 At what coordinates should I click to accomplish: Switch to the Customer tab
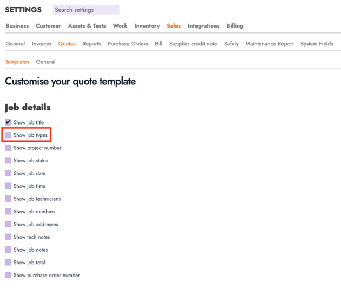click(48, 26)
